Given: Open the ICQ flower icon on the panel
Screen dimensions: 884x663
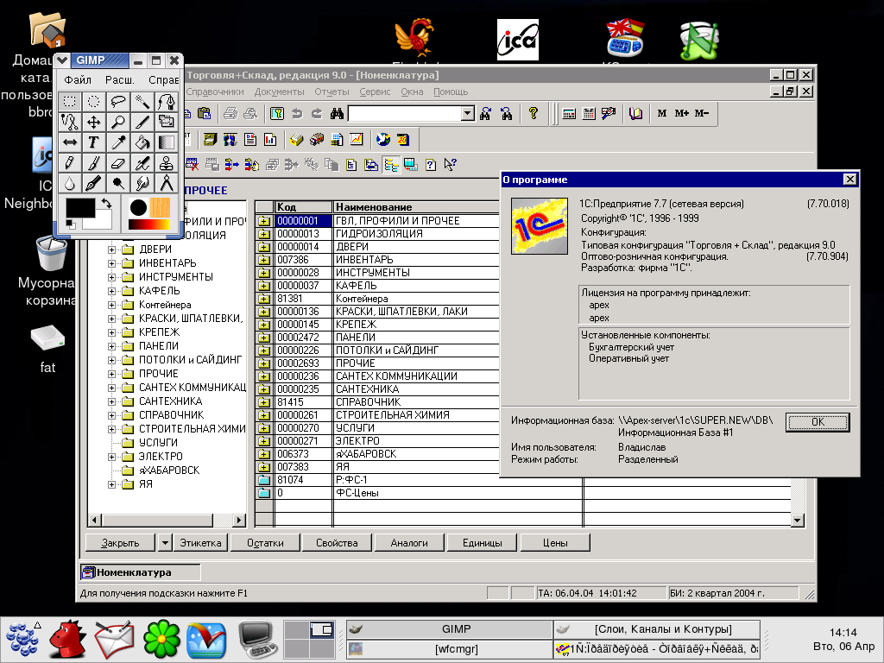Looking at the screenshot, I should [x=161, y=640].
